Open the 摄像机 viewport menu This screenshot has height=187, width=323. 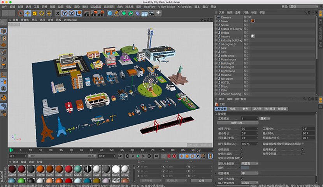[25, 20]
